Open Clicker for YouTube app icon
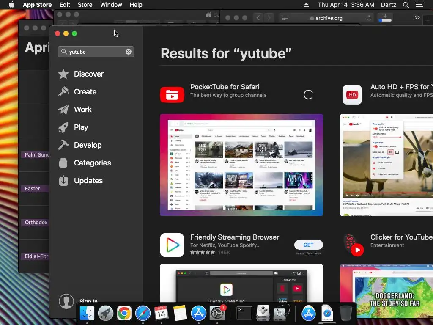Screen dimensions: 433x325 (354, 245)
